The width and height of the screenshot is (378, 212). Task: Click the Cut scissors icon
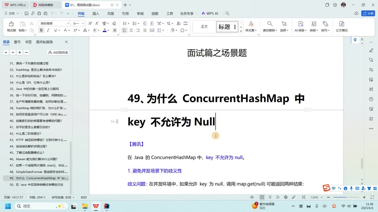coord(31,24)
